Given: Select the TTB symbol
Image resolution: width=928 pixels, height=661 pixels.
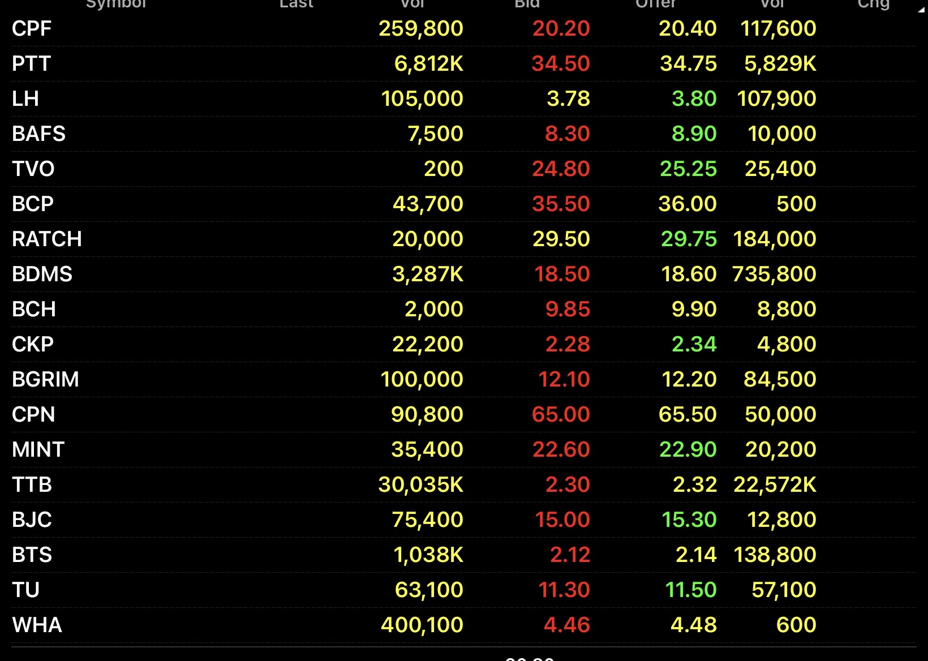Looking at the screenshot, I should coord(32,484).
